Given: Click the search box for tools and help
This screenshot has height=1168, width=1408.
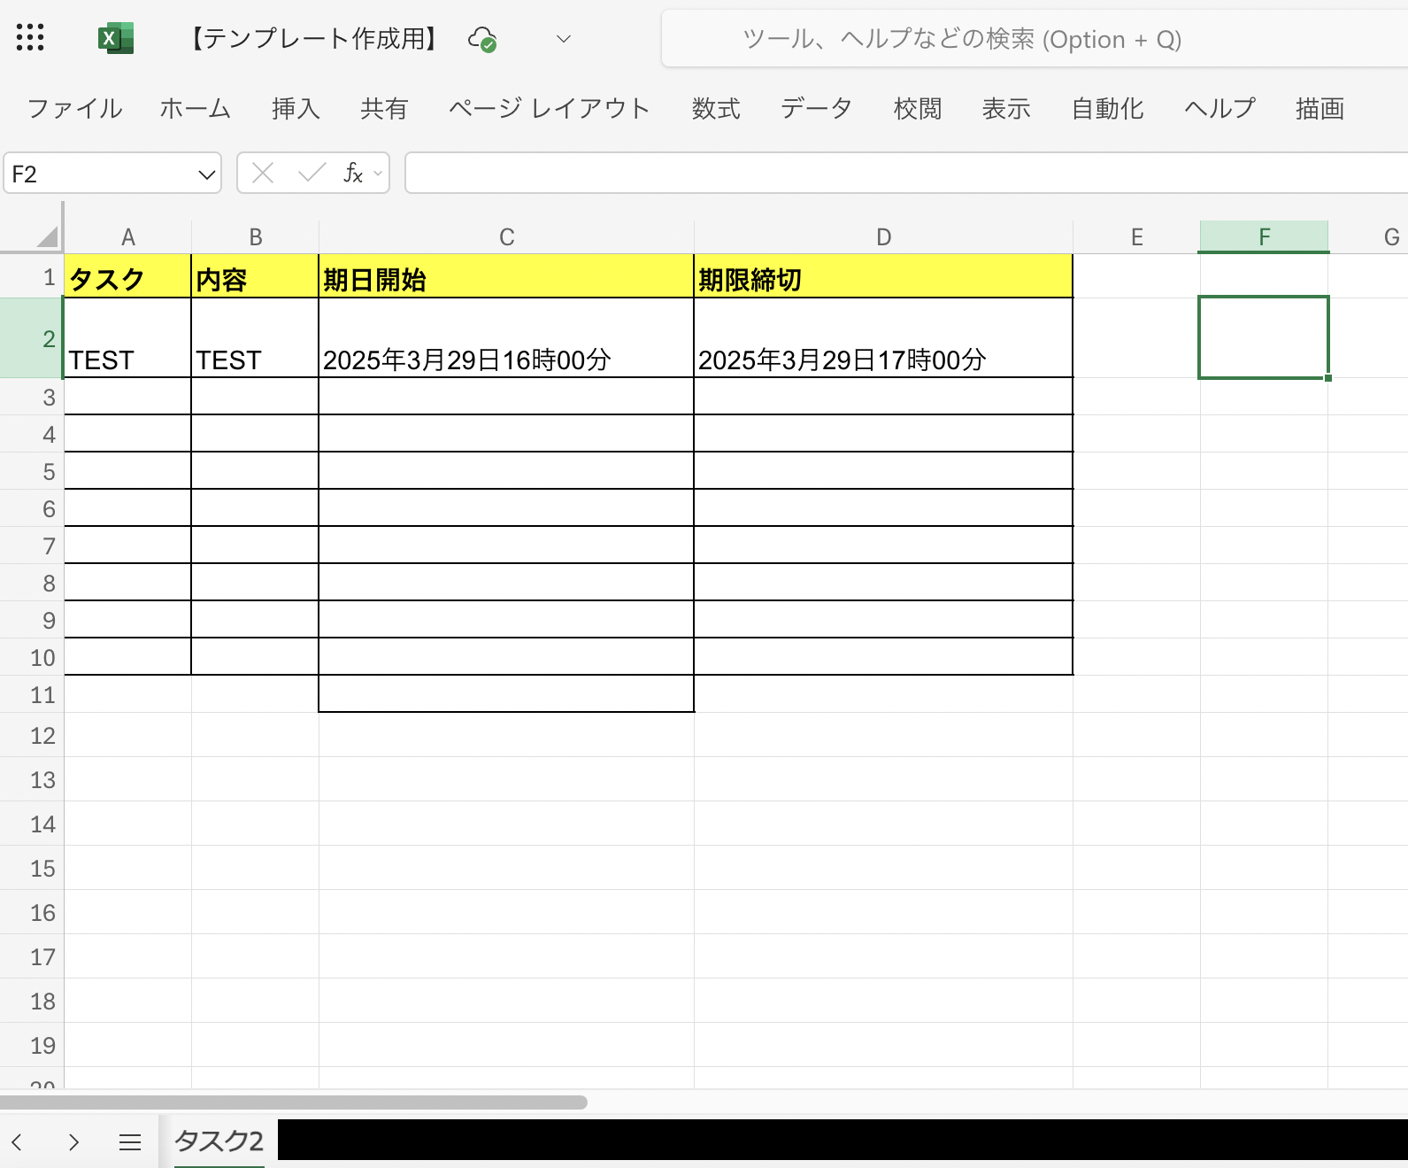Looking at the screenshot, I should (1035, 39).
